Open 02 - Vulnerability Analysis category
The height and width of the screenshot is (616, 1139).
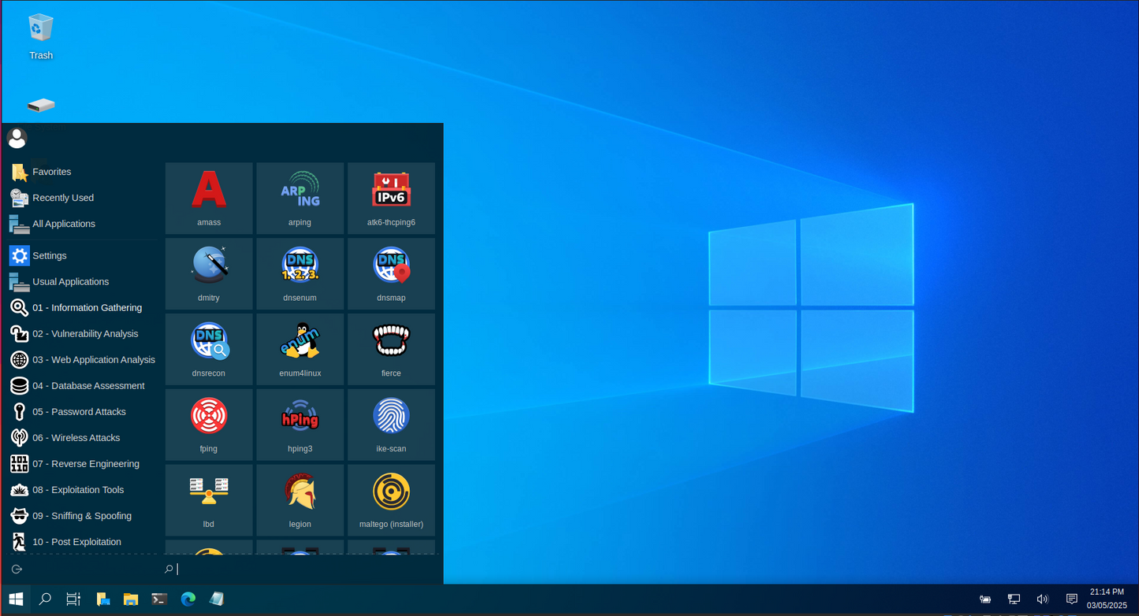tap(84, 334)
